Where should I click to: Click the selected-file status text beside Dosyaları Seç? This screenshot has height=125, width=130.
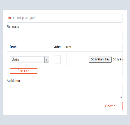click(118, 59)
